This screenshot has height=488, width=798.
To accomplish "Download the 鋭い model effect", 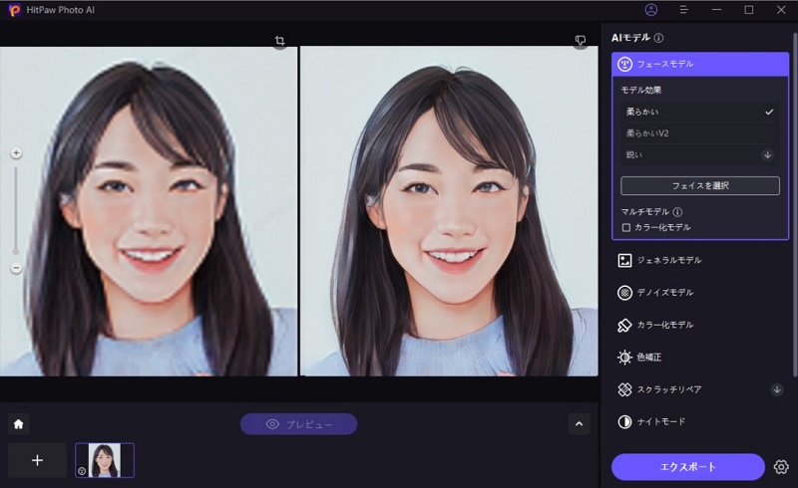I will point(767,154).
